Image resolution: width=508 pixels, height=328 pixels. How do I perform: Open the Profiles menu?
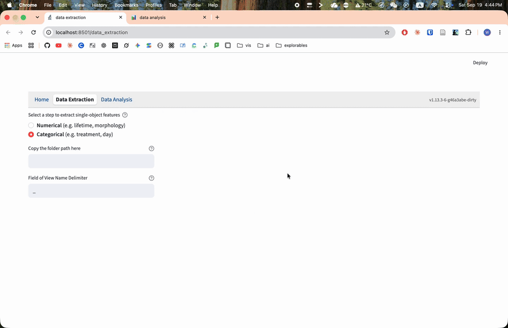[153, 5]
